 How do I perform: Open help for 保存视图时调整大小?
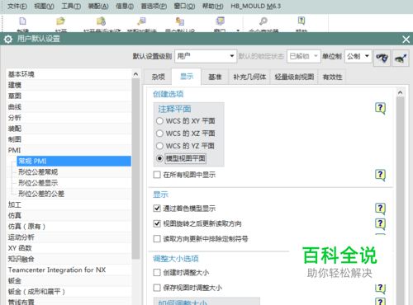380,289
